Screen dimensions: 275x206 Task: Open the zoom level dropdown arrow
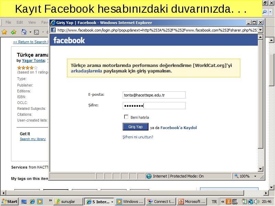pos(255,176)
